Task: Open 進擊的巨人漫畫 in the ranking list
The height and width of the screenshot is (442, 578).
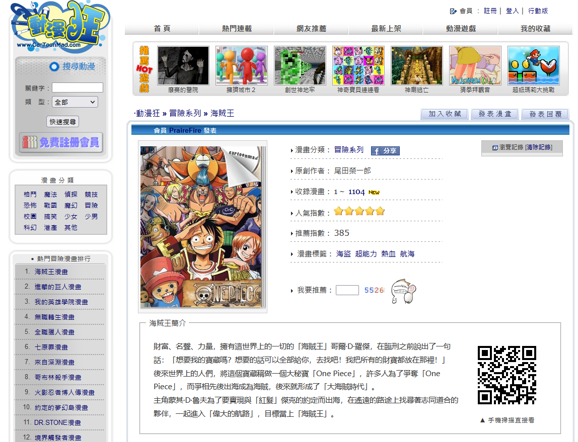Action: point(58,287)
